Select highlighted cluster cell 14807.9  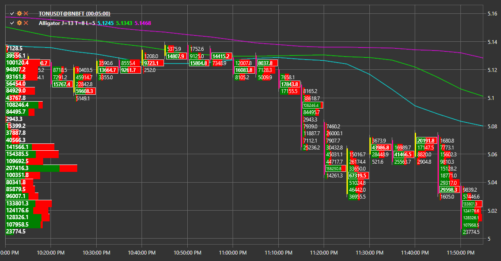(x=176, y=56)
